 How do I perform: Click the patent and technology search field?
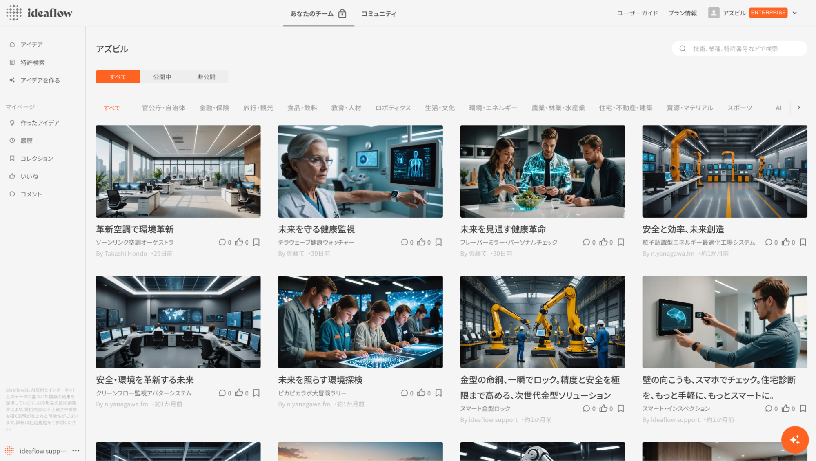tap(739, 49)
